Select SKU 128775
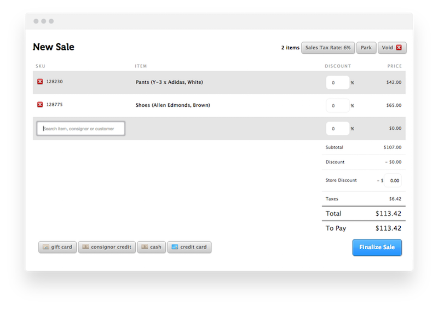Viewport: 438px width, 309px height. click(x=54, y=105)
